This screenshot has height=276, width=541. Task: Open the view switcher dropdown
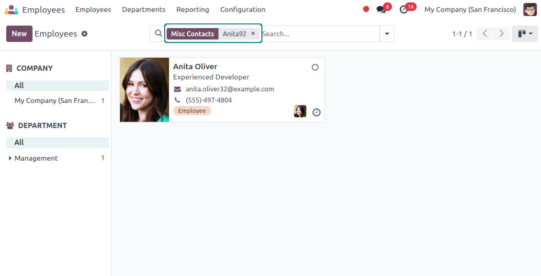(x=525, y=34)
